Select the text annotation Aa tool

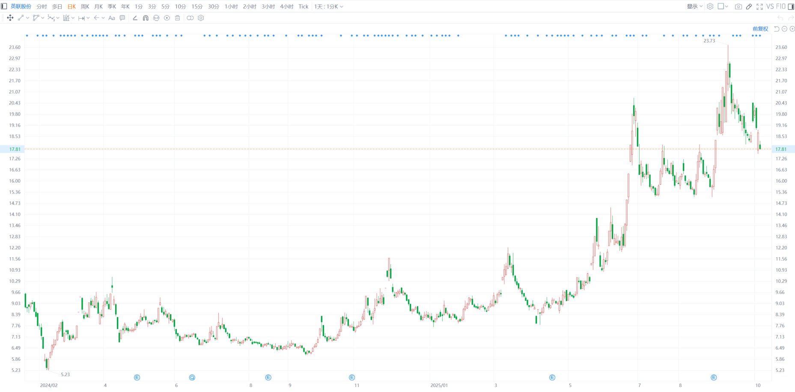click(x=112, y=18)
